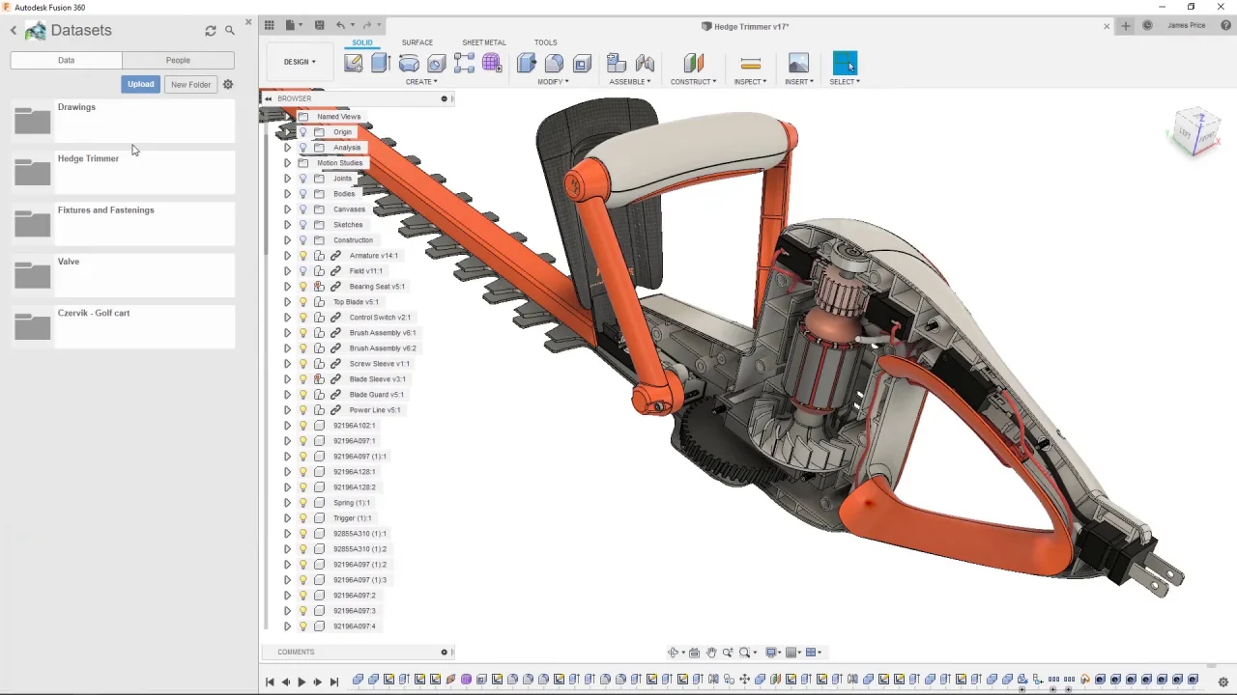Expand the Control Switch v2:1 tree node
The height and width of the screenshot is (695, 1237).
(287, 318)
